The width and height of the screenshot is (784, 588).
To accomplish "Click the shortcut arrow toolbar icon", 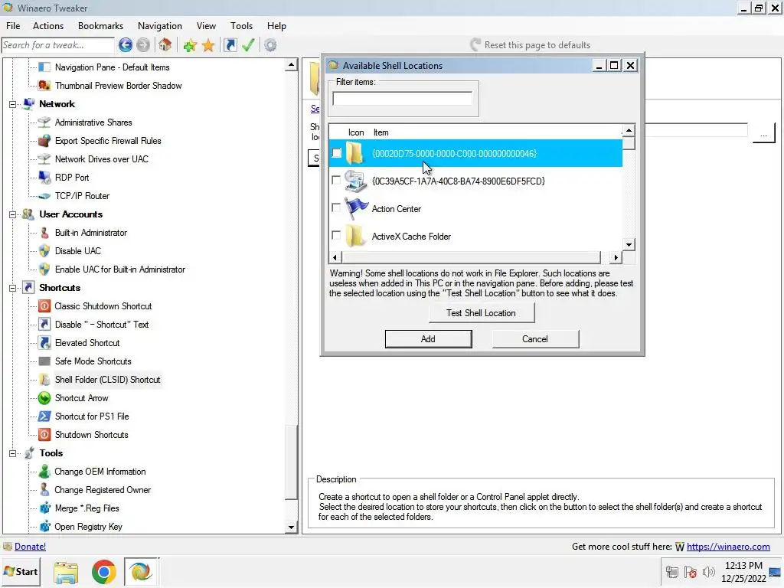I will point(230,45).
